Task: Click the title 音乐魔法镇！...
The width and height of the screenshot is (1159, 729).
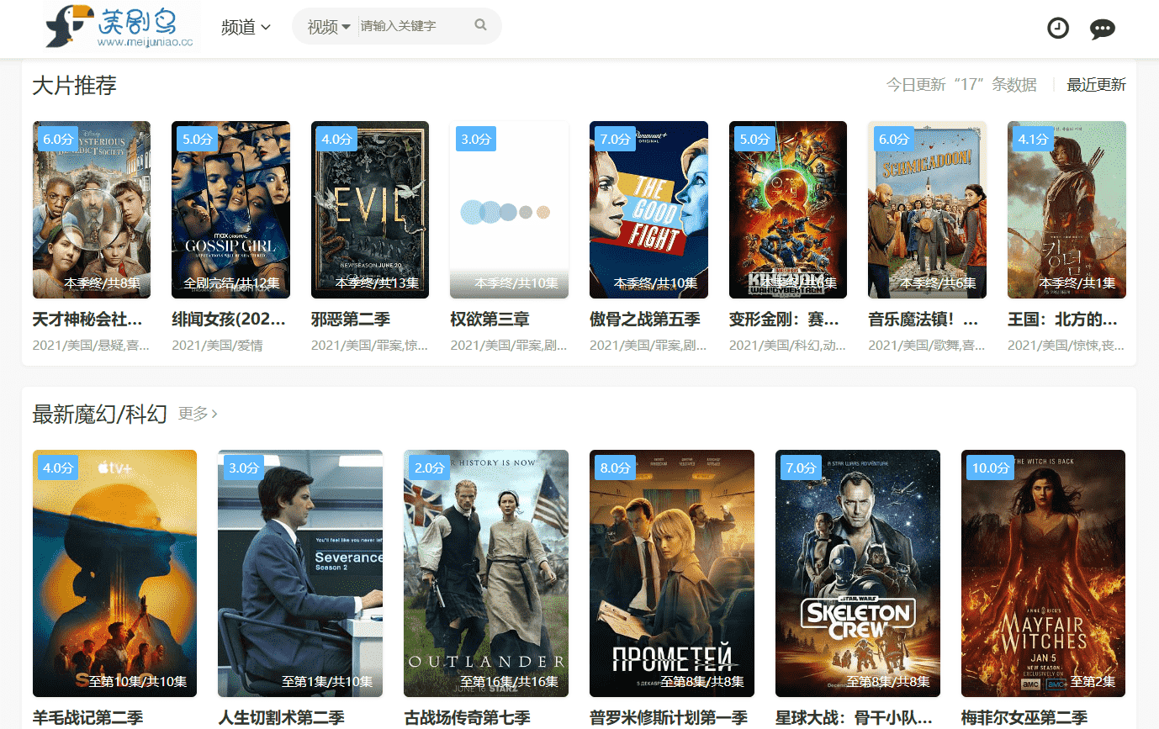Action: coord(923,320)
